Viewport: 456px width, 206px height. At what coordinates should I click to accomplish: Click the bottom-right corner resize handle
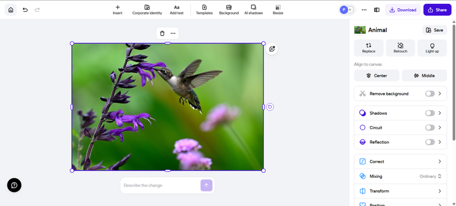[x=263, y=171]
